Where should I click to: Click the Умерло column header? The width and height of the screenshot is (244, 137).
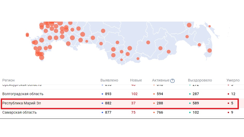(x=233, y=80)
